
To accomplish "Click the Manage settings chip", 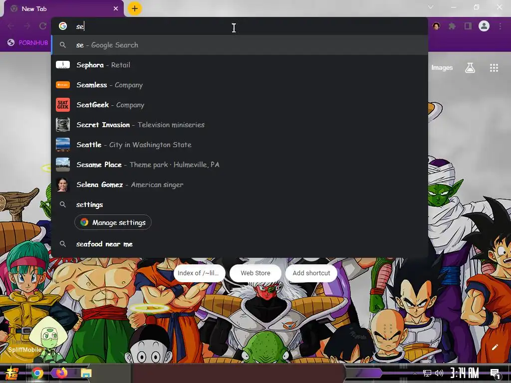I will pyautogui.click(x=113, y=222).
